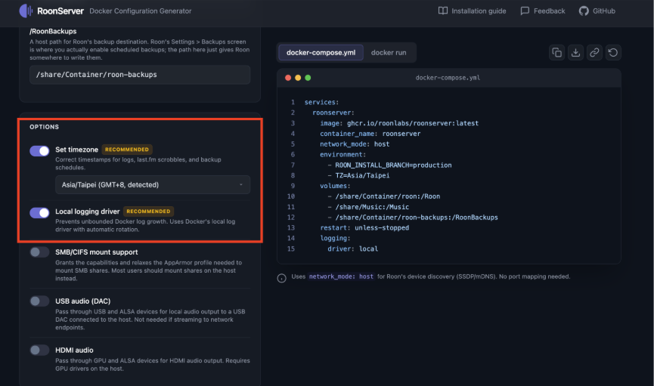The image size is (654, 386).
Task: Open the Feedback link
Action: tap(543, 11)
